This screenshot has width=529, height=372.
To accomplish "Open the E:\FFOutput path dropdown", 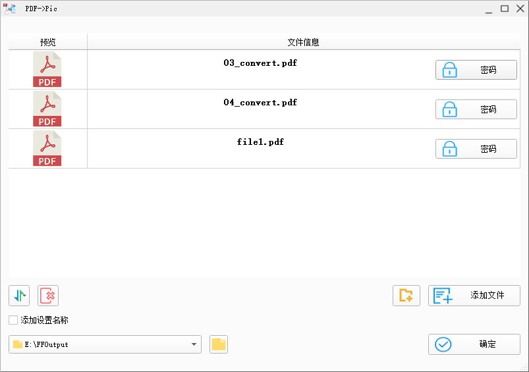I will coord(105,344).
